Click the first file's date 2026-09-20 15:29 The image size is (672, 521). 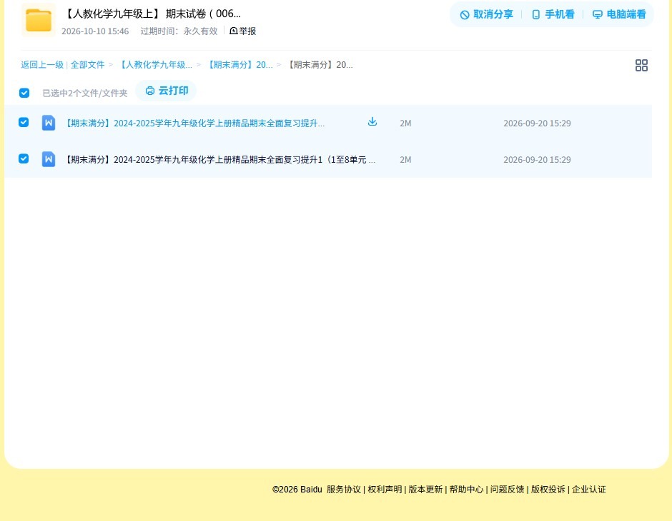(x=537, y=123)
